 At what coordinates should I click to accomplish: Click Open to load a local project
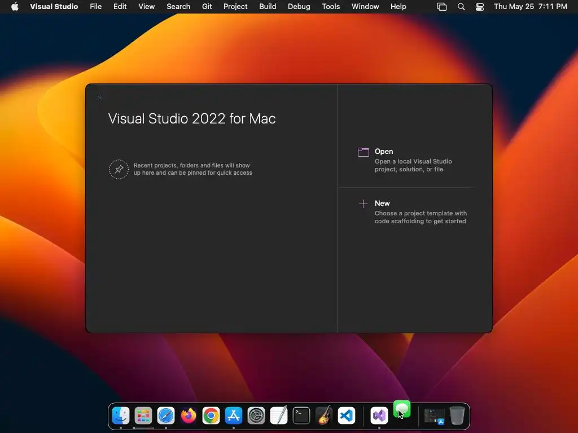pos(384,151)
